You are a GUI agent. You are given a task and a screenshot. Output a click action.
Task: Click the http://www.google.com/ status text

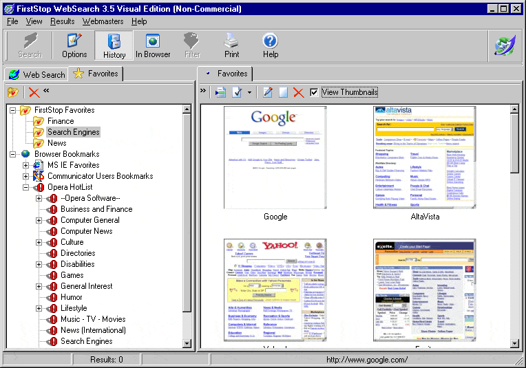click(367, 360)
